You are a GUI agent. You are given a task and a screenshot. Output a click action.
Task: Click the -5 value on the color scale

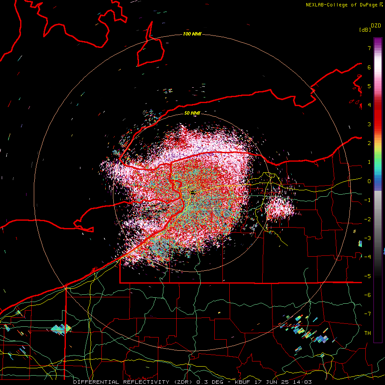pyautogui.click(x=367, y=276)
